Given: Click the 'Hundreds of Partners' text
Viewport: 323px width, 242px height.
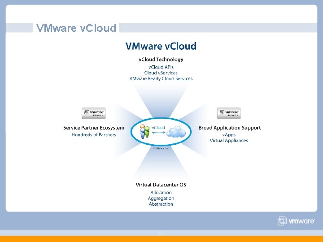Looking at the screenshot, I should [94, 135].
